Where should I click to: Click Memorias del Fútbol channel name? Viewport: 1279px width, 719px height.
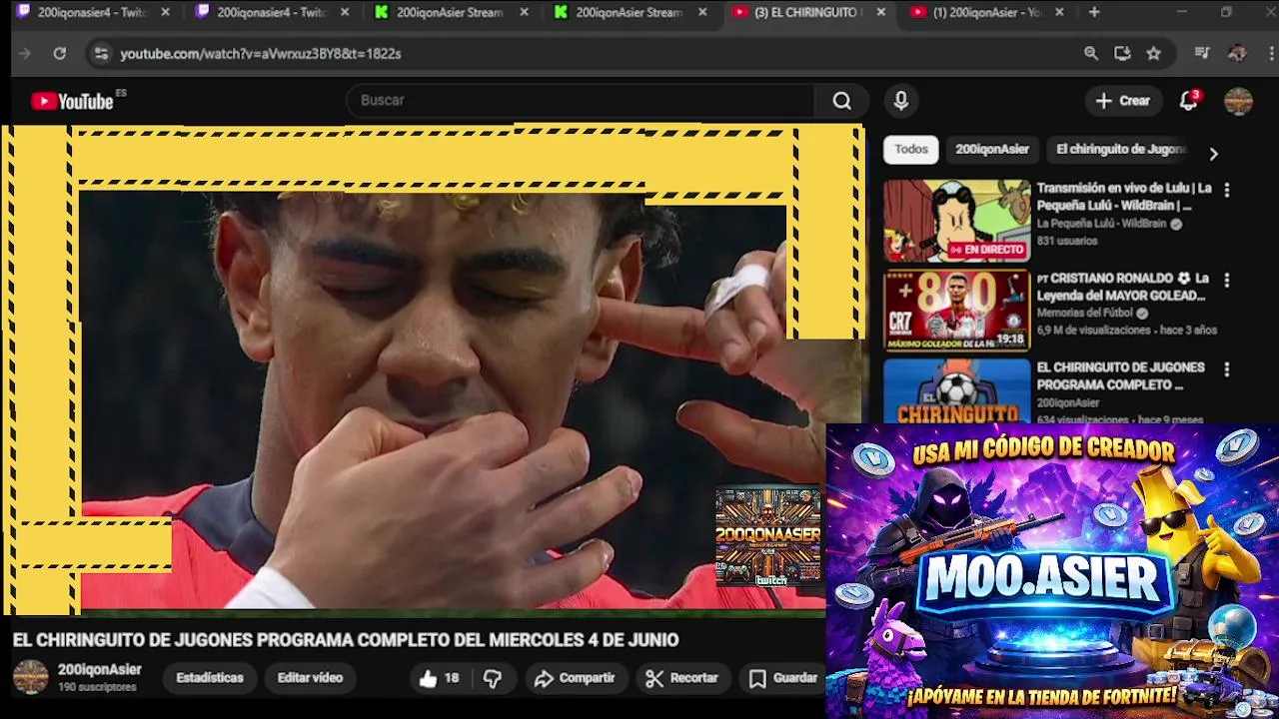1084,314
